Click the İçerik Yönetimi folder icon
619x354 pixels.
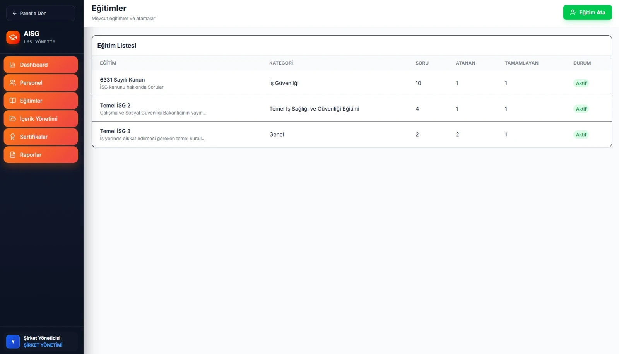click(12, 119)
